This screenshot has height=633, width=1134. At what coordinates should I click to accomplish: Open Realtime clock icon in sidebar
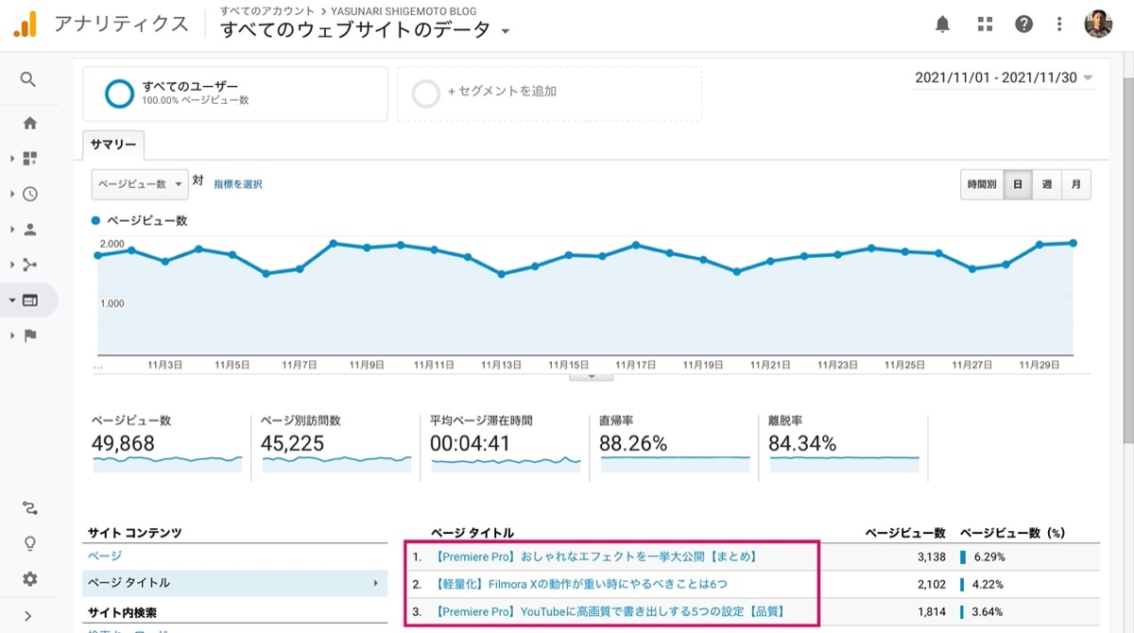pos(30,194)
